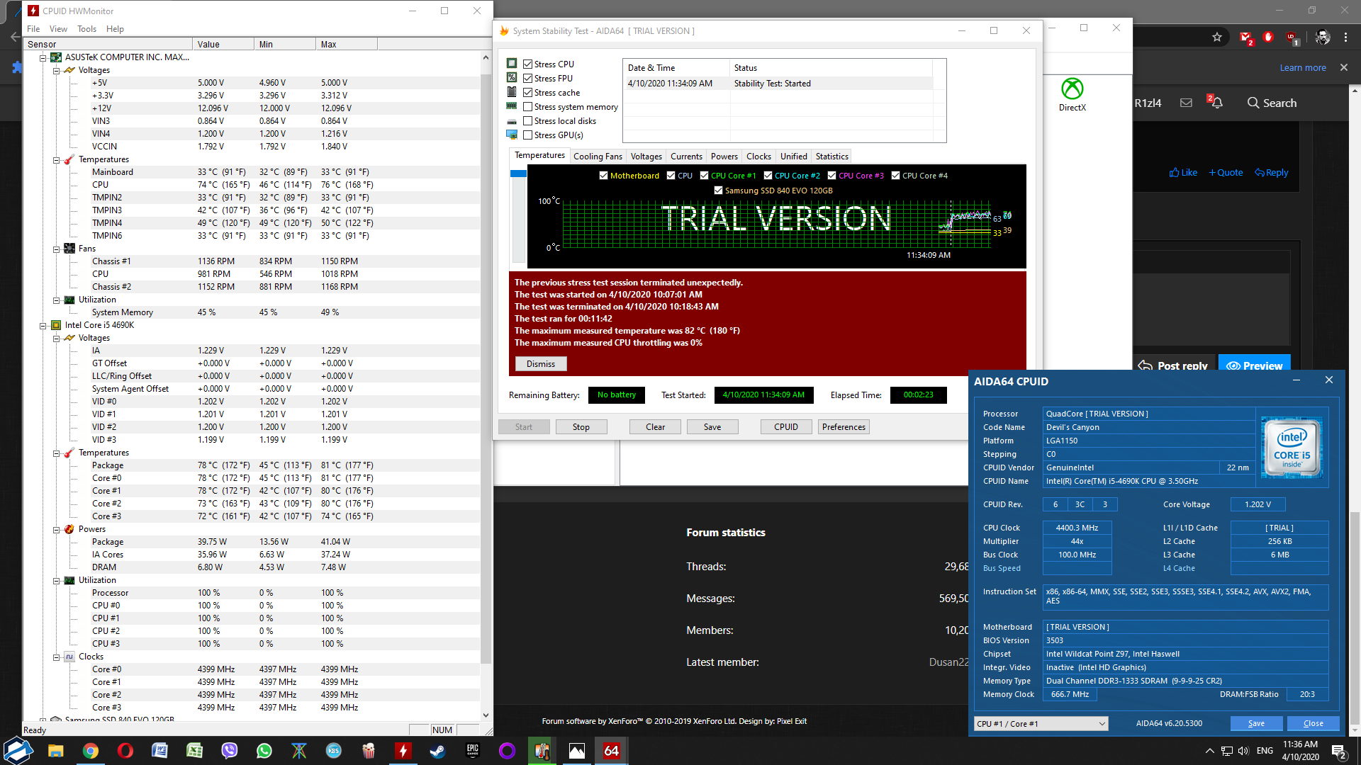1361x765 pixels.
Task: Open the Gmail checker extension icon
Action: point(1246,38)
